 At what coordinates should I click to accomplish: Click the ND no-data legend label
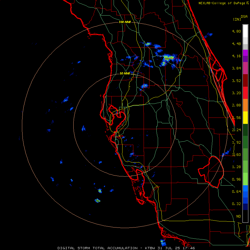pyautogui.click(x=239, y=216)
